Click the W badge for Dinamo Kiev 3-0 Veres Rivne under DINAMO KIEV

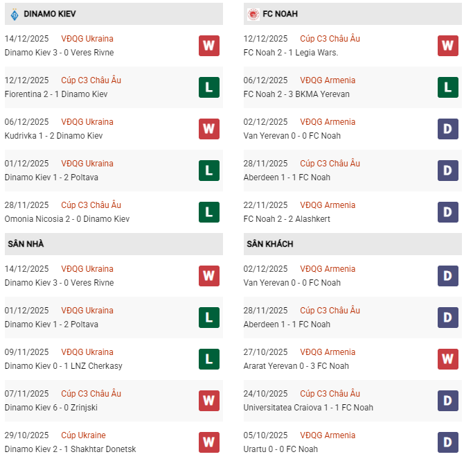point(209,46)
